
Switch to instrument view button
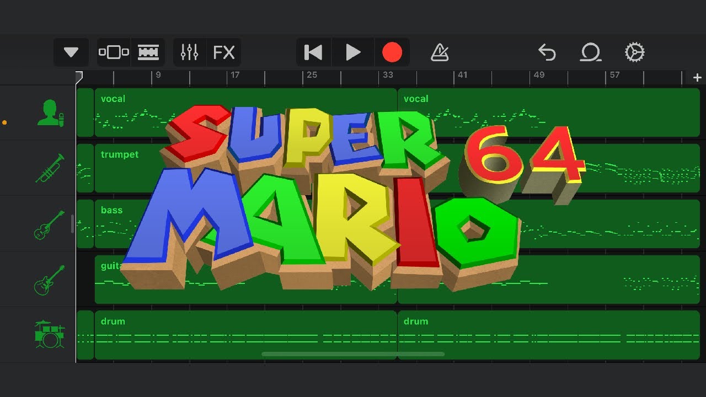[114, 52]
